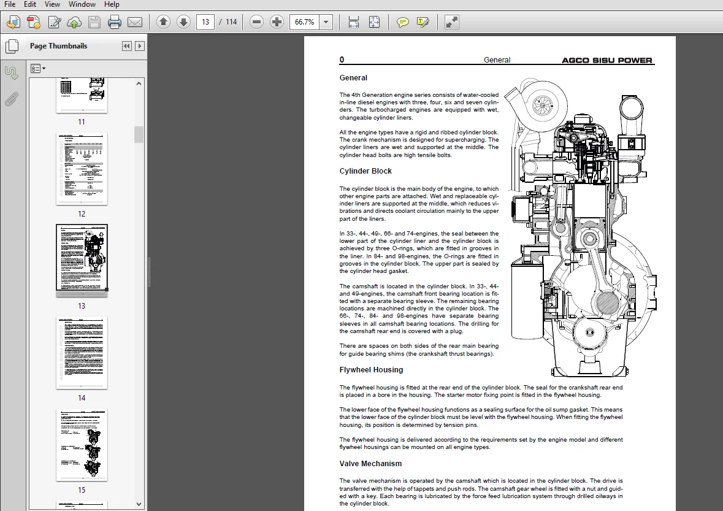Go to next page with down arrow
This screenshot has height=511, width=723.
tap(183, 21)
